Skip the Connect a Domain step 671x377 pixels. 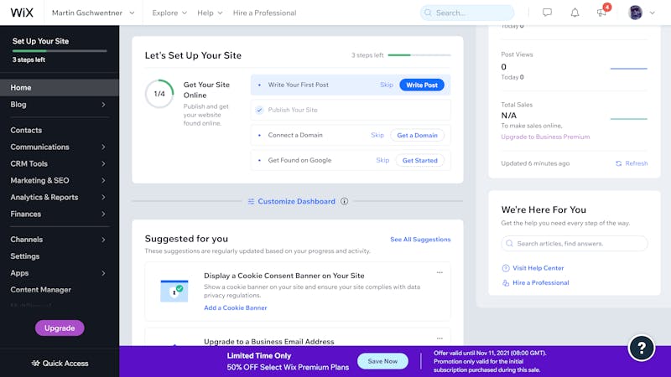[377, 135]
